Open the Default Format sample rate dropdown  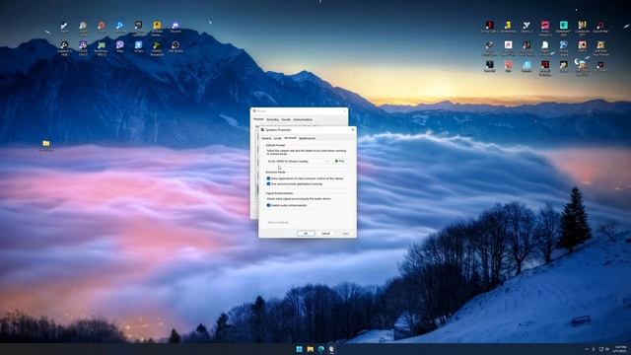[298, 161]
